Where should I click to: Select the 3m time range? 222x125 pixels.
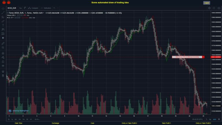(x=20, y=119)
